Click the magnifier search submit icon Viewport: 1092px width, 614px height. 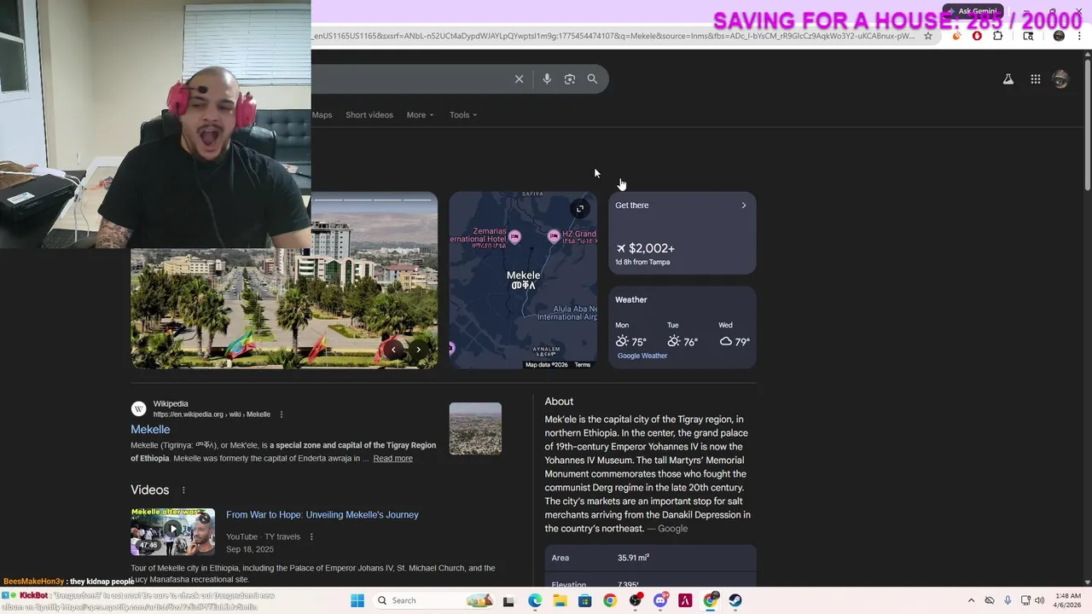coord(592,79)
